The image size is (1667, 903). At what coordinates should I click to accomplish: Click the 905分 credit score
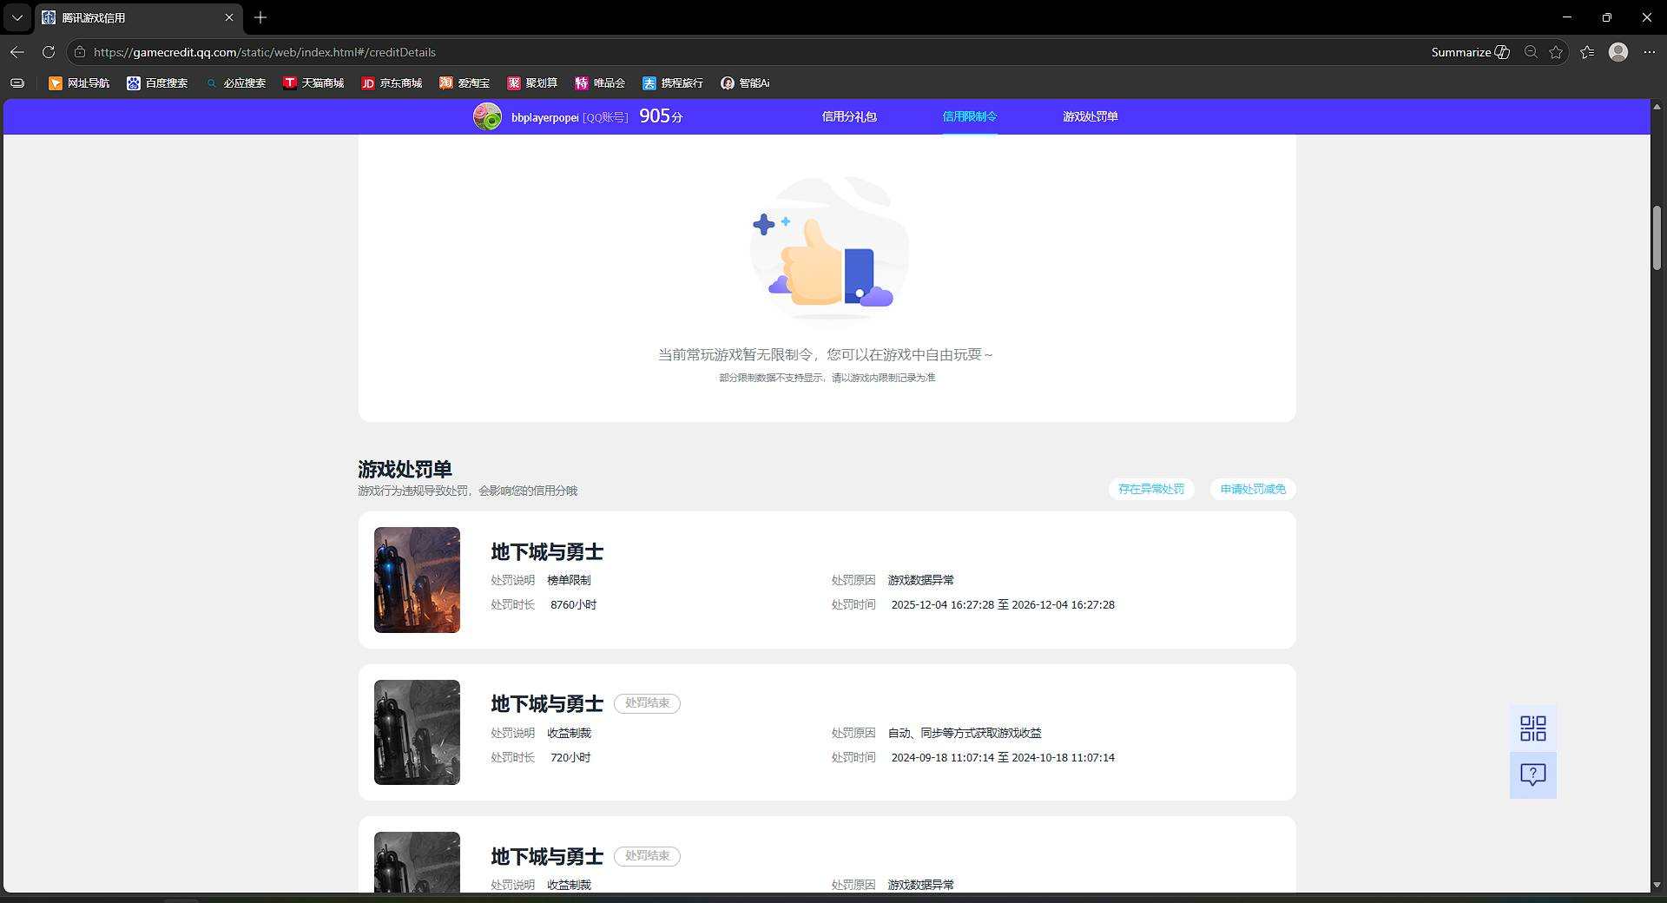661,116
